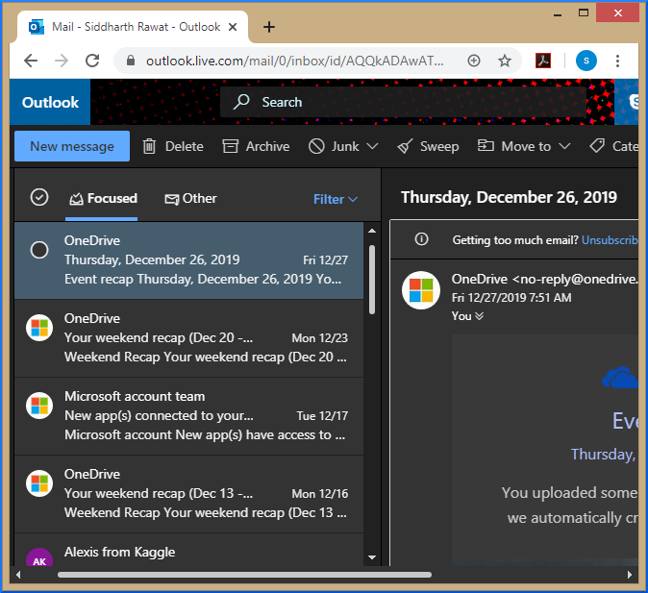This screenshot has height=593, width=648.
Task: Open the Filter dropdown
Action: coord(336,199)
